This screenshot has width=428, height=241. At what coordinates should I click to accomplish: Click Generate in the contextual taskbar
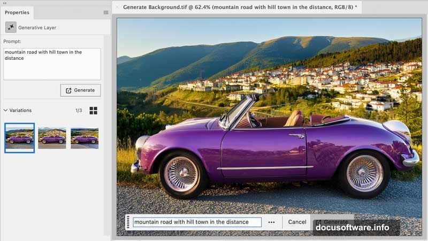coord(332,222)
